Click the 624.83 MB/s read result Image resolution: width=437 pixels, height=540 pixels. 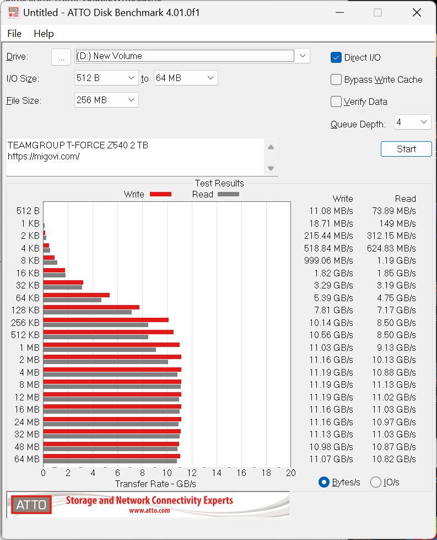pyautogui.click(x=392, y=248)
